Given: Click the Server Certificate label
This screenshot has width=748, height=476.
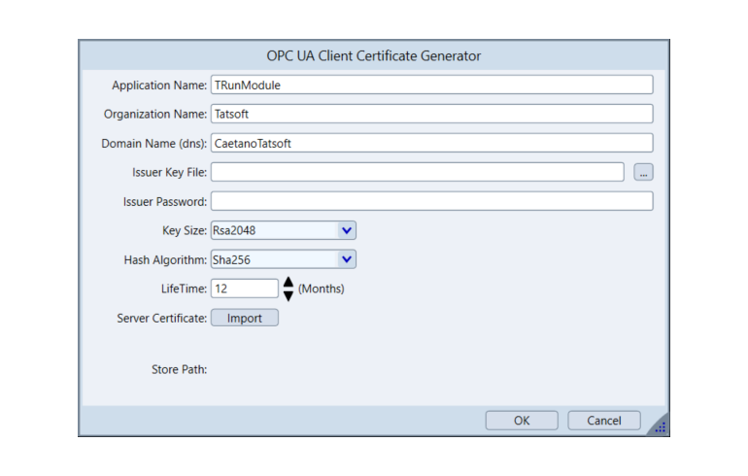Looking at the screenshot, I should click(161, 318).
